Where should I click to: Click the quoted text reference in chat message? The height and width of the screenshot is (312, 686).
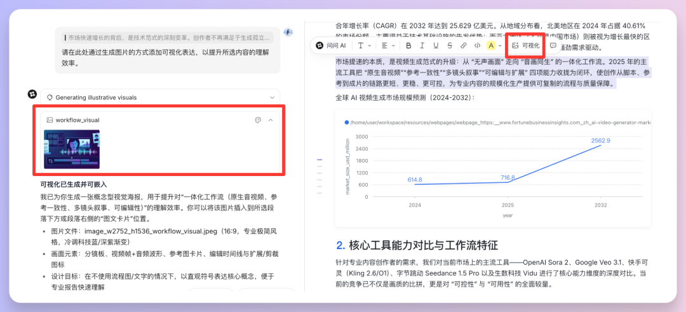pyautogui.click(x=168, y=37)
